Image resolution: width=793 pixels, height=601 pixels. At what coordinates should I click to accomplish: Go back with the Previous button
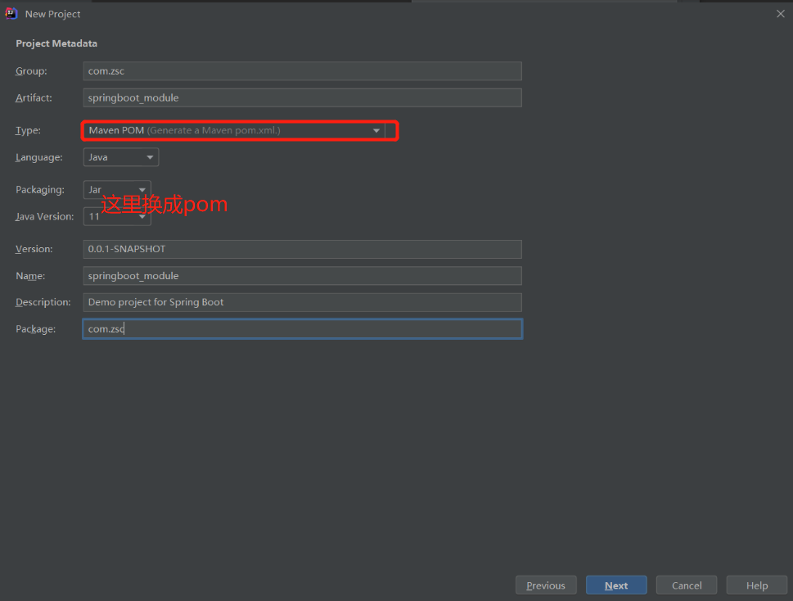(x=546, y=585)
